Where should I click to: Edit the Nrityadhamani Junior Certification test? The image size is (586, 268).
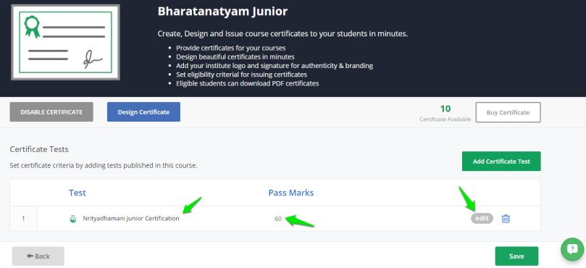coord(482,219)
